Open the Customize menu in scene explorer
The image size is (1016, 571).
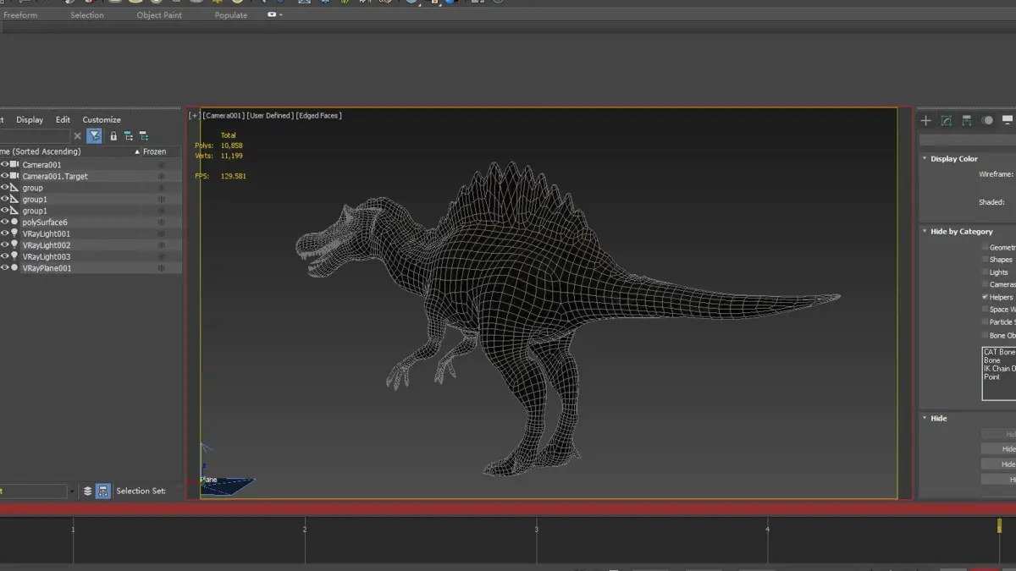pos(102,119)
